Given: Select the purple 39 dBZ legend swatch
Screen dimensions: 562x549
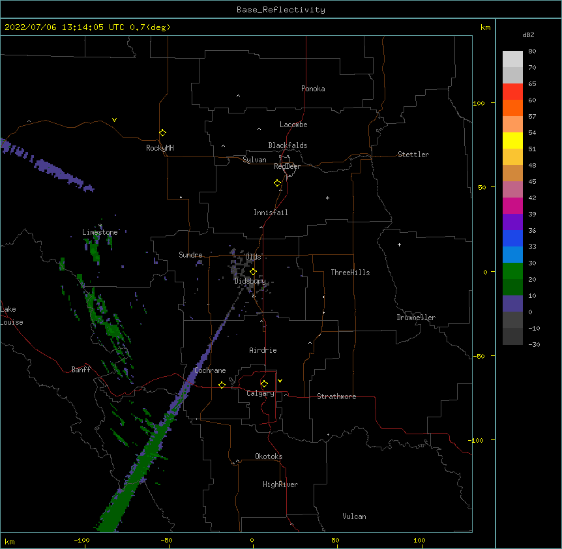Looking at the screenshot, I should (x=512, y=222).
